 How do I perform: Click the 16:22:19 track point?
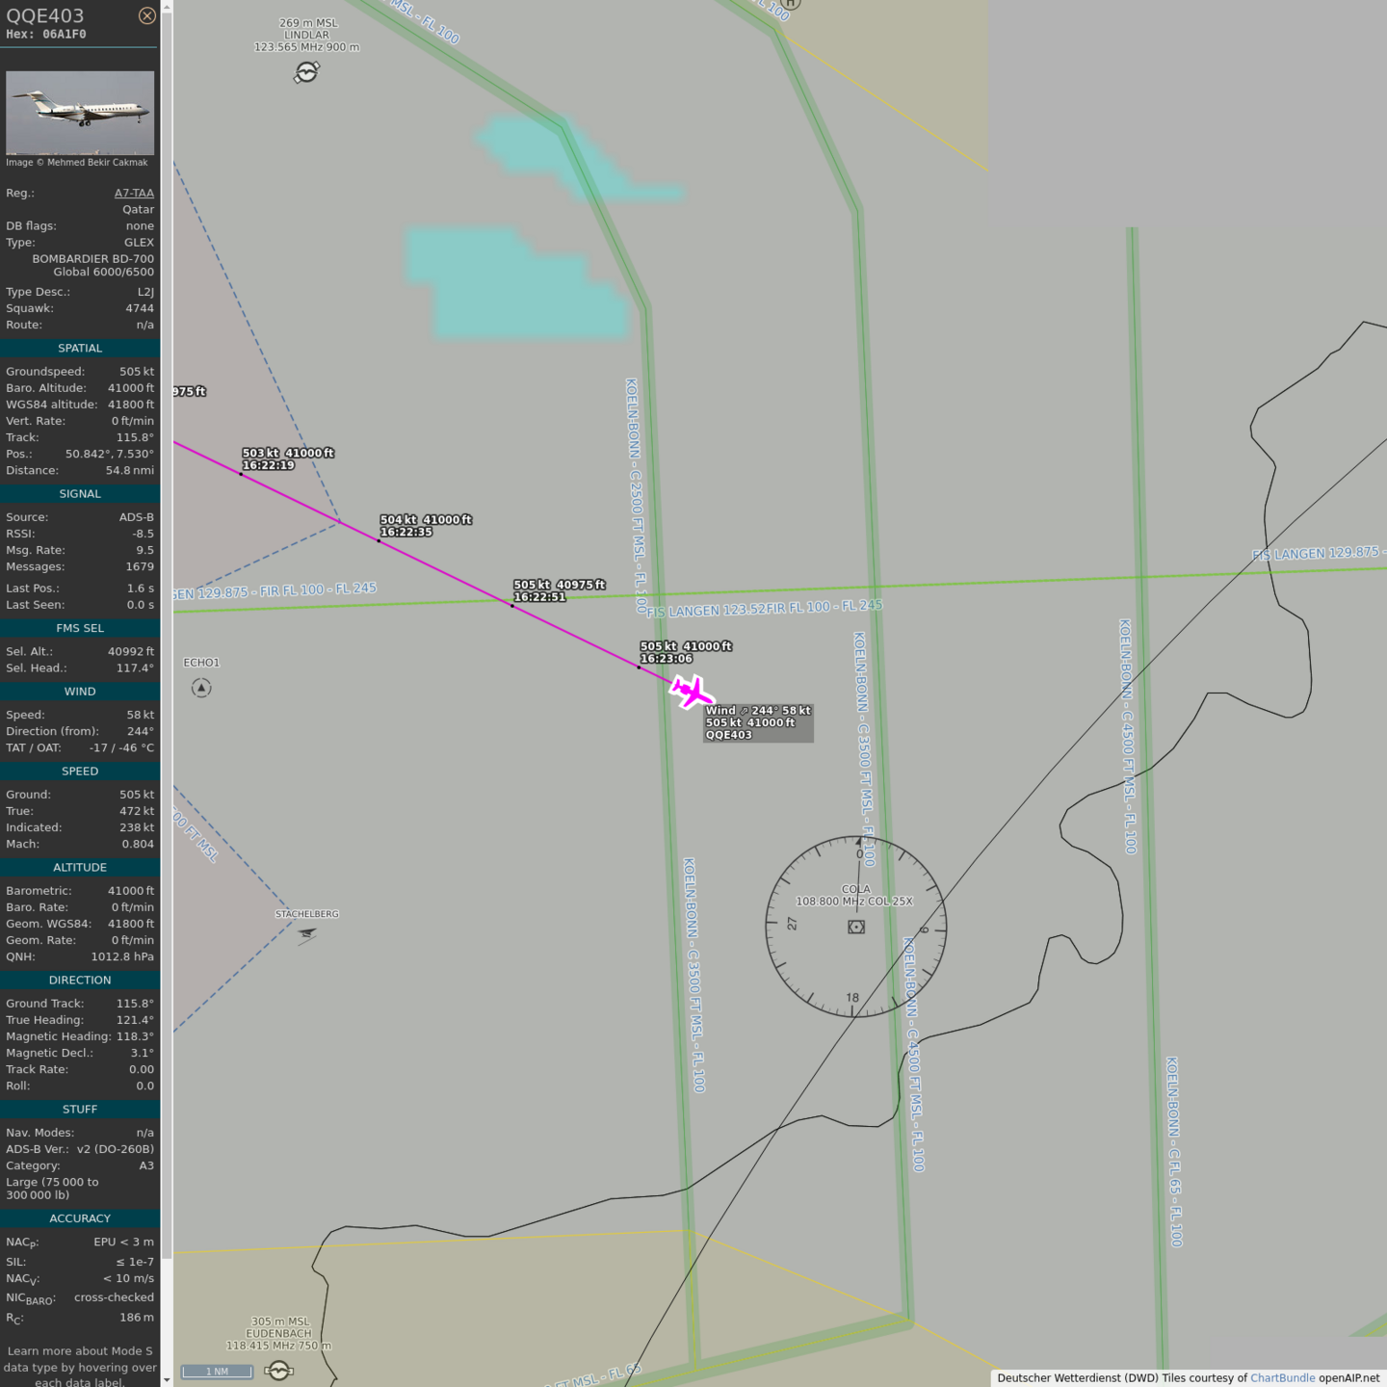coord(241,474)
